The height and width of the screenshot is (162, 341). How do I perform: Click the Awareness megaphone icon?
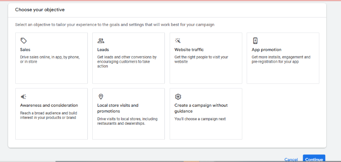coord(23,96)
